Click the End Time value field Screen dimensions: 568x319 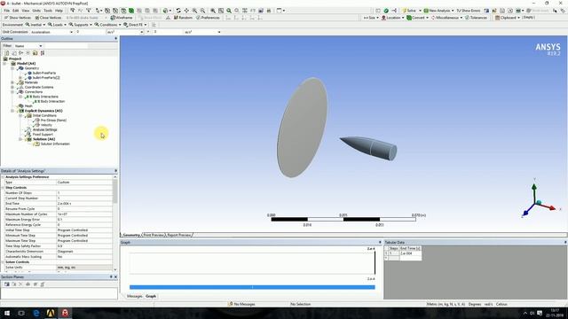(x=84, y=203)
